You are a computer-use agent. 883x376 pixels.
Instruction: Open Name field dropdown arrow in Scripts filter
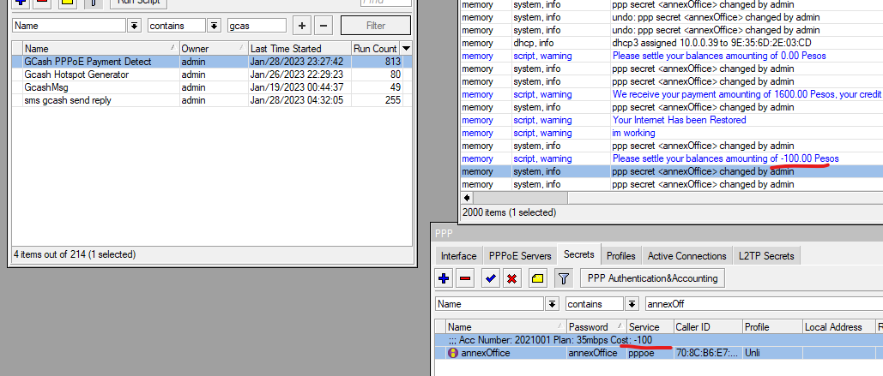tap(135, 26)
